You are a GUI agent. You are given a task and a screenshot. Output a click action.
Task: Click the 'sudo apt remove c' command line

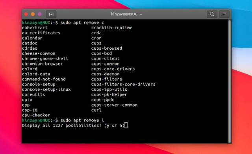(x=82, y=23)
